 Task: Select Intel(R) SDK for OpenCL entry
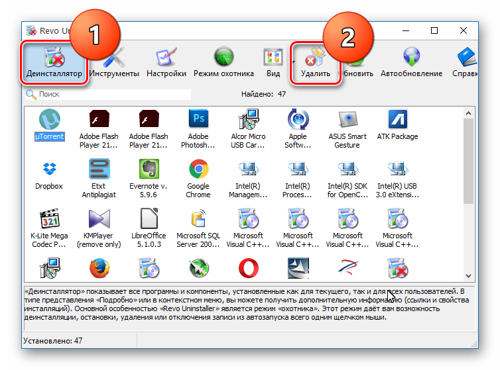(347, 178)
